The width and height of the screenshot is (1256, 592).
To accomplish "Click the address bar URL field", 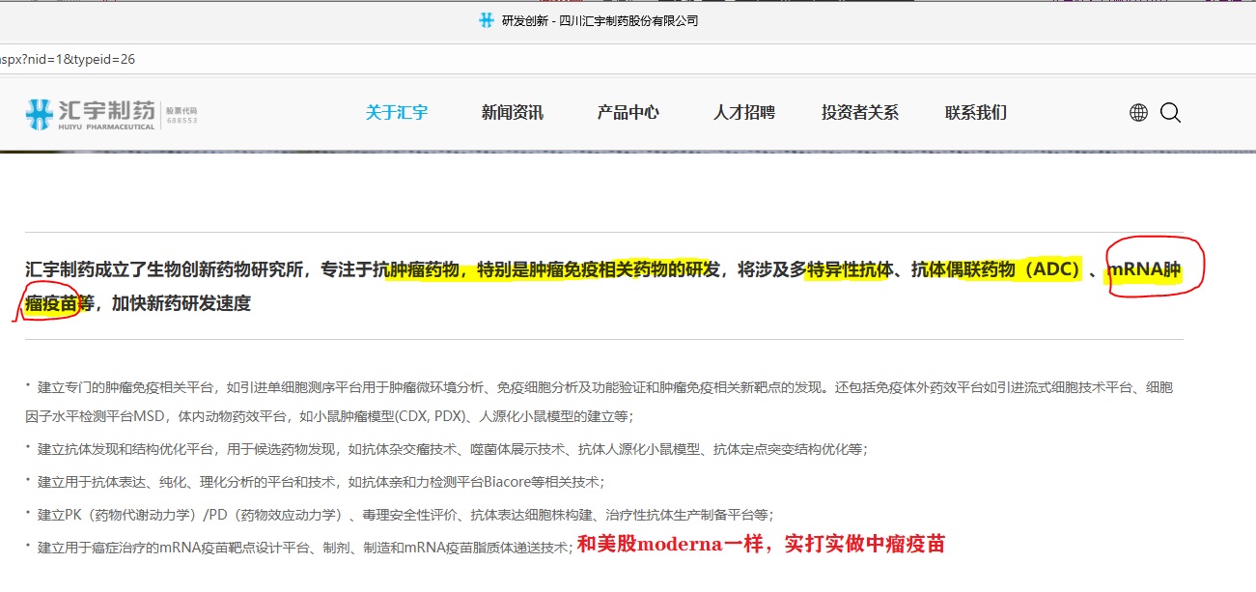I will click(x=628, y=59).
